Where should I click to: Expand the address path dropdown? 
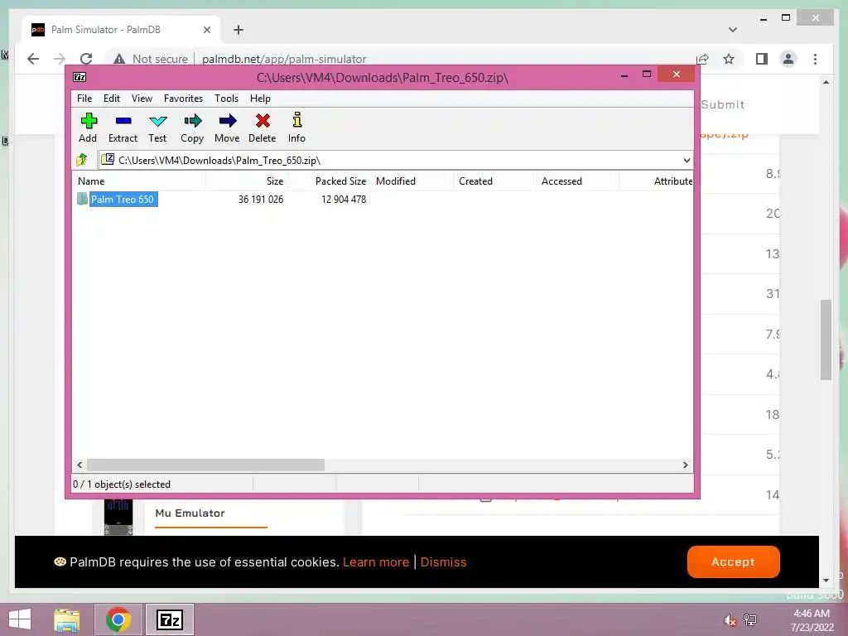click(687, 160)
